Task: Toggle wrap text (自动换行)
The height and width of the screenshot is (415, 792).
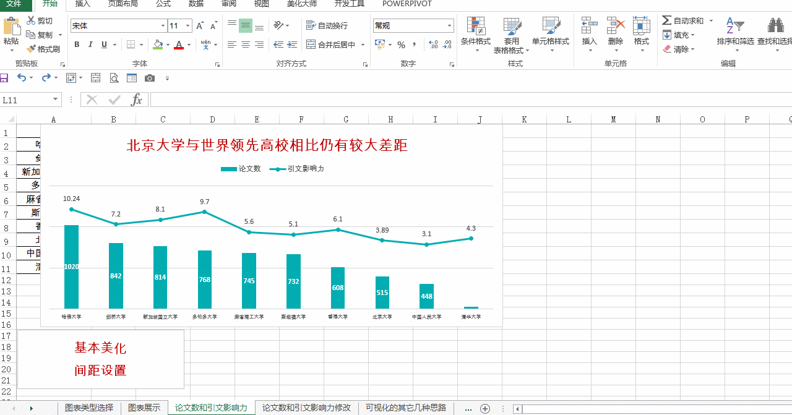Action: [x=327, y=25]
